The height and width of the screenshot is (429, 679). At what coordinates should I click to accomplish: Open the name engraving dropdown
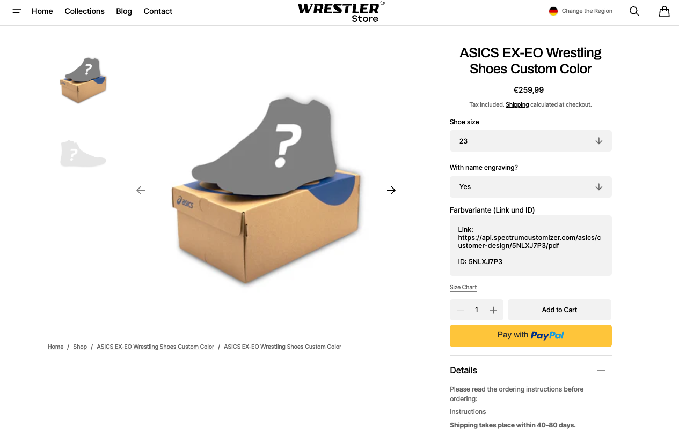[x=530, y=187]
